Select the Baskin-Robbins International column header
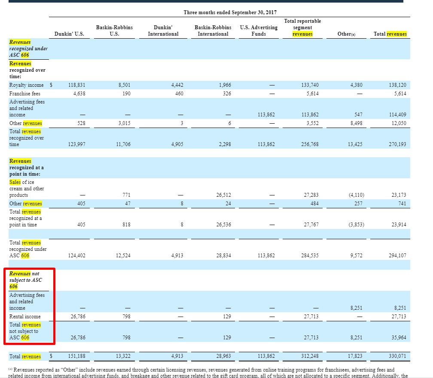Viewport: 433px width, 378px height. click(x=213, y=30)
